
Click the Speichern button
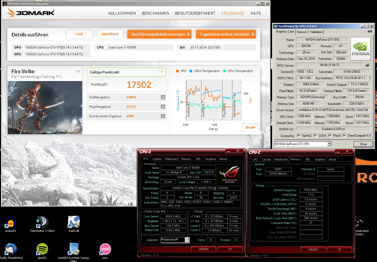(110, 34)
